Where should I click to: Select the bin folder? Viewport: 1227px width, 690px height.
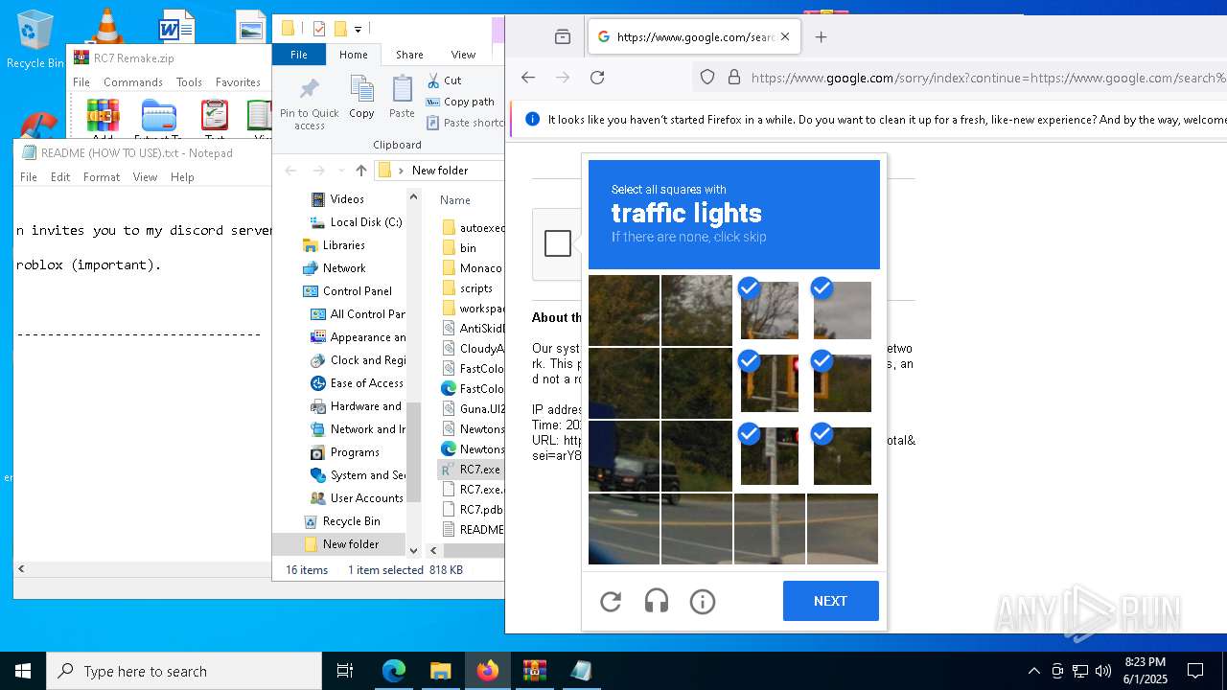468,248
